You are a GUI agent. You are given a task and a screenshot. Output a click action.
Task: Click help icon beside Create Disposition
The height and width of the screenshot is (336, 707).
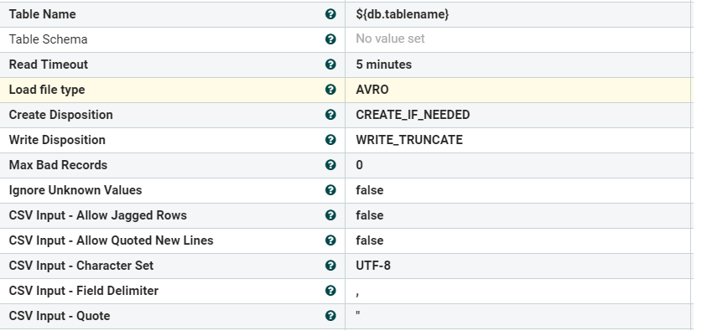point(330,115)
